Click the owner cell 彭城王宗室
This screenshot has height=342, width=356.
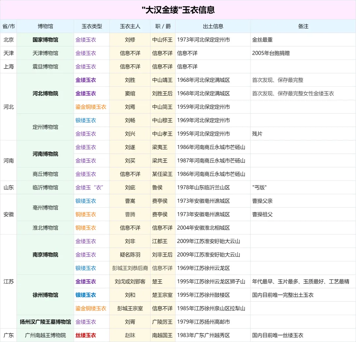tap(130, 308)
